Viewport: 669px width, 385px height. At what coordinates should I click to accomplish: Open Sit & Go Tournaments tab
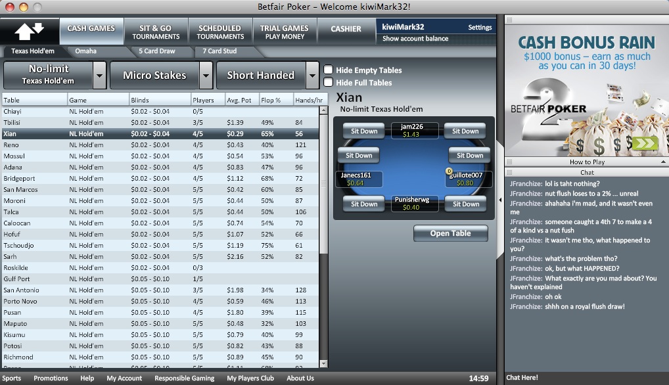(156, 32)
